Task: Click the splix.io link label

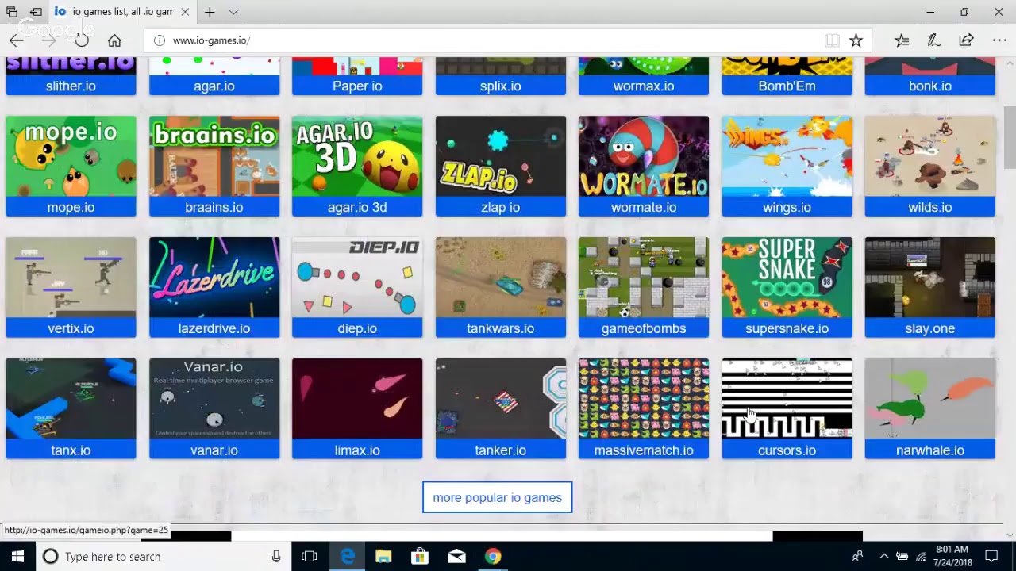Action: (501, 86)
